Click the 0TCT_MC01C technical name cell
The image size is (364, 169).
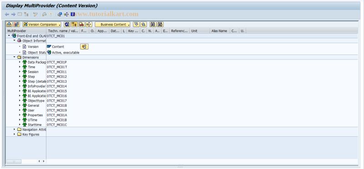pos(57,125)
